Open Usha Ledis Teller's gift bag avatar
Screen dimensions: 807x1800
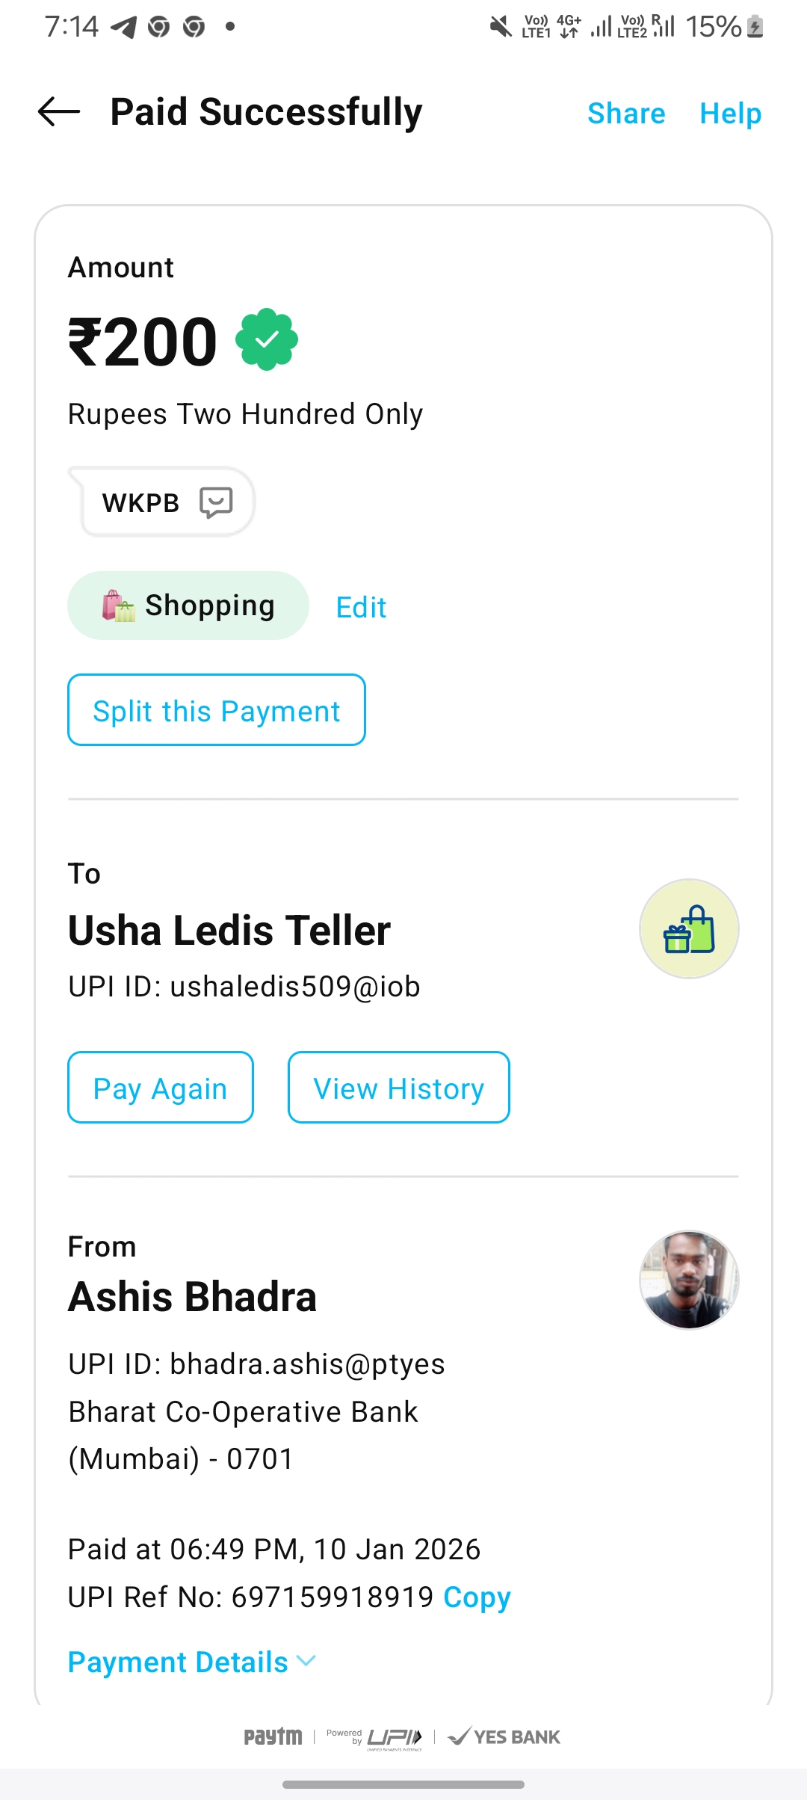(x=689, y=928)
